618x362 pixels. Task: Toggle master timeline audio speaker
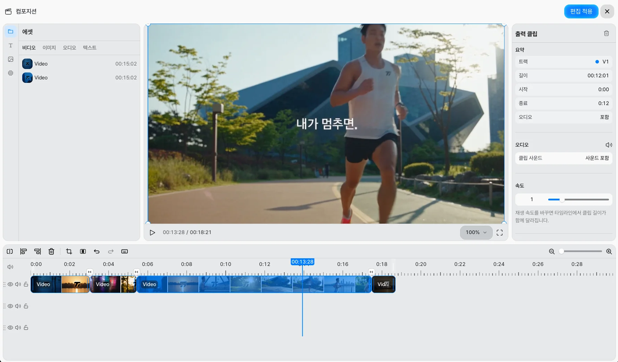tap(10, 267)
